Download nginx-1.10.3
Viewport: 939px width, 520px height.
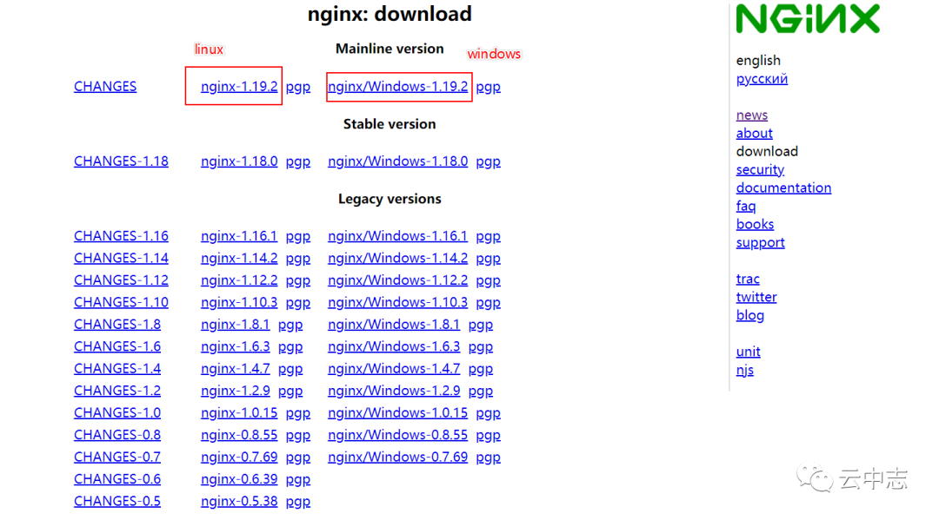[x=239, y=302]
